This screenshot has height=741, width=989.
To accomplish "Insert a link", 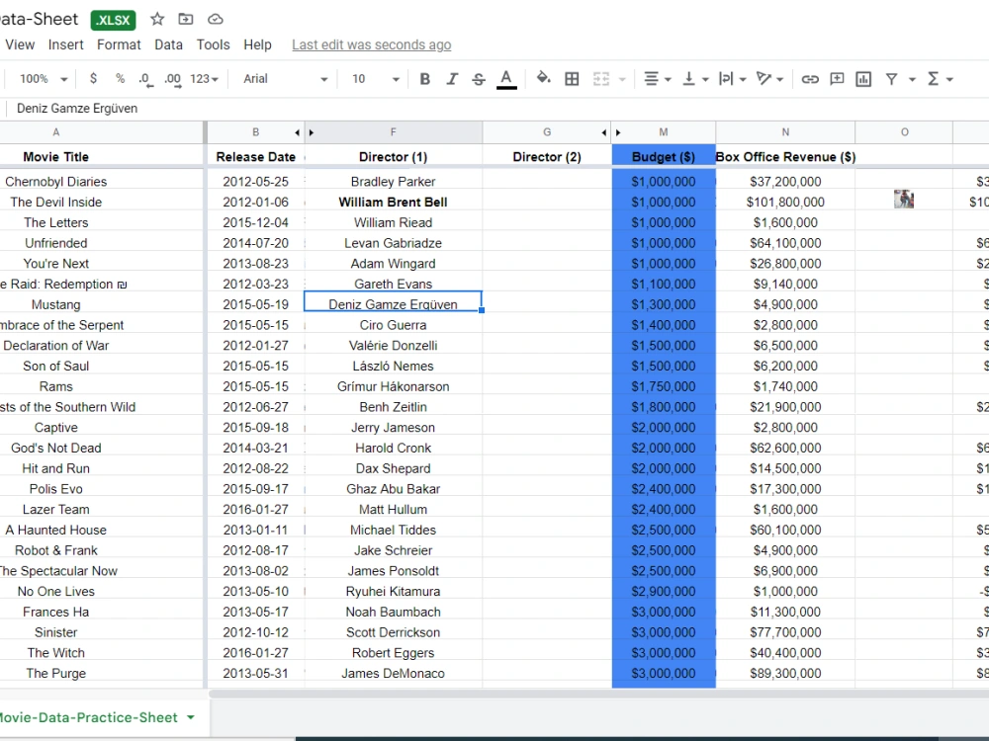I will tap(810, 78).
